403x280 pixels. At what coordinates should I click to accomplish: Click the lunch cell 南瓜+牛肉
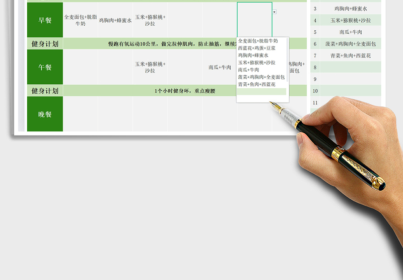220,67
